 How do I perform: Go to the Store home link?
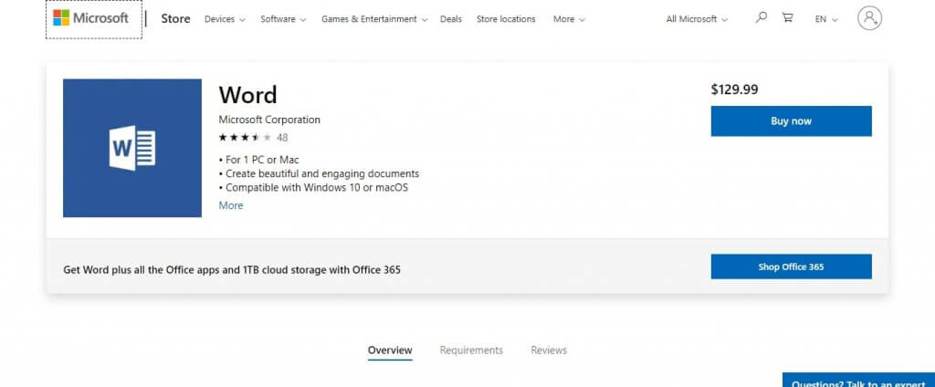[x=175, y=18]
